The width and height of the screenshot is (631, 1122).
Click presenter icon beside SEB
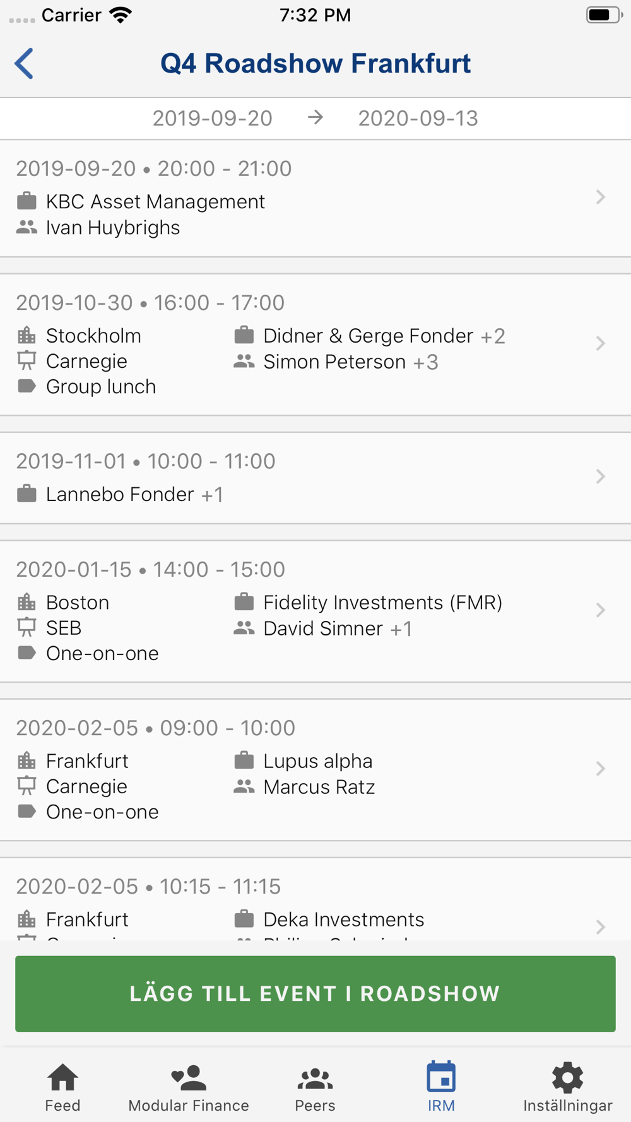pyautogui.click(x=27, y=628)
